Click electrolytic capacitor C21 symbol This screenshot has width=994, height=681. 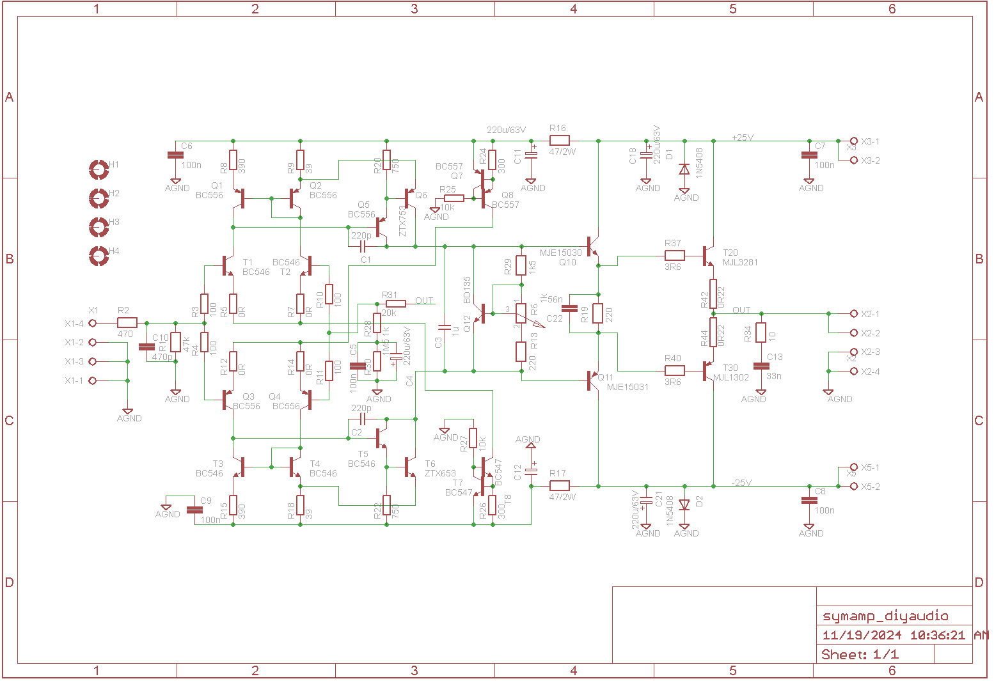click(x=646, y=501)
